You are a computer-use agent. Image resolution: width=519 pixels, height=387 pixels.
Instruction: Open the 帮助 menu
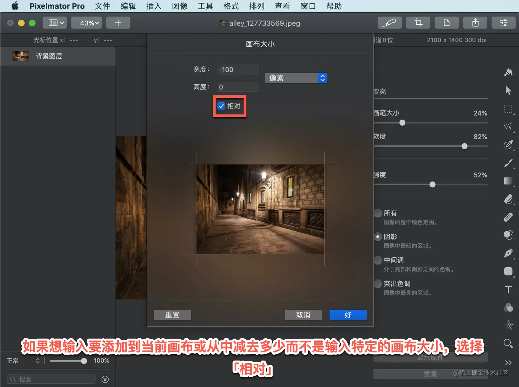[334, 6]
